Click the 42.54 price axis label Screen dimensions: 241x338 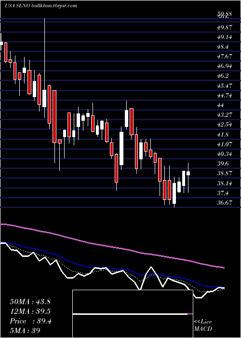pyautogui.click(x=225, y=125)
